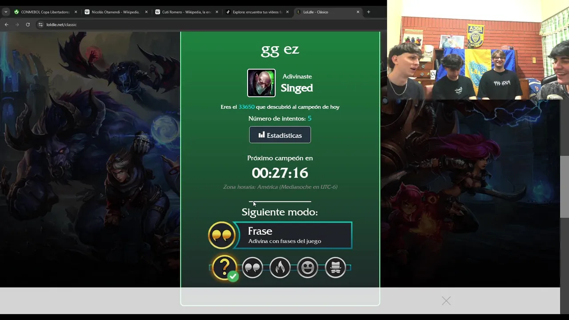Select the Quote mode round icon
569x320 pixels.
point(252,268)
